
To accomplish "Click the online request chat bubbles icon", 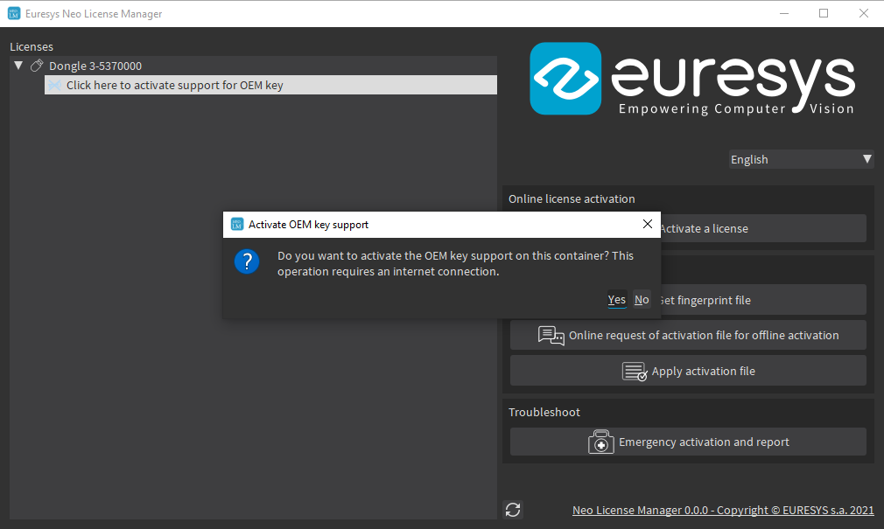I will tap(551, 336).
